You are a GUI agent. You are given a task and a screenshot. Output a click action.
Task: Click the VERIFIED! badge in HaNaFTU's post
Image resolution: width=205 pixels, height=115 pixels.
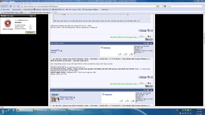[x=106, y=48]
